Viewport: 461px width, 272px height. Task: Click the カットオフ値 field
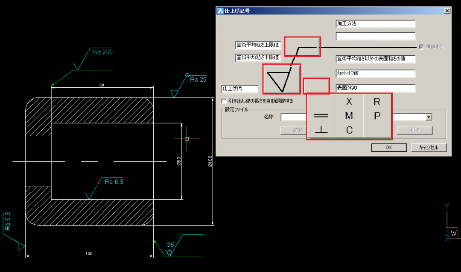pos(376,73)
